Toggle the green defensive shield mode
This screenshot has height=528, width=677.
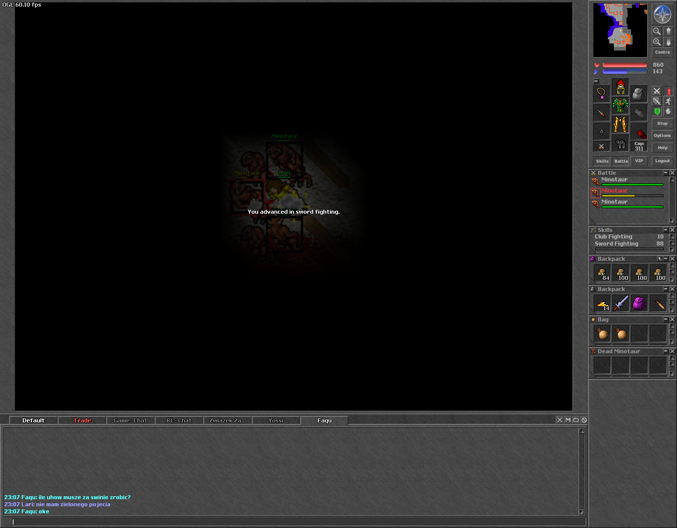pyautogui.click(x=657, y=111)
